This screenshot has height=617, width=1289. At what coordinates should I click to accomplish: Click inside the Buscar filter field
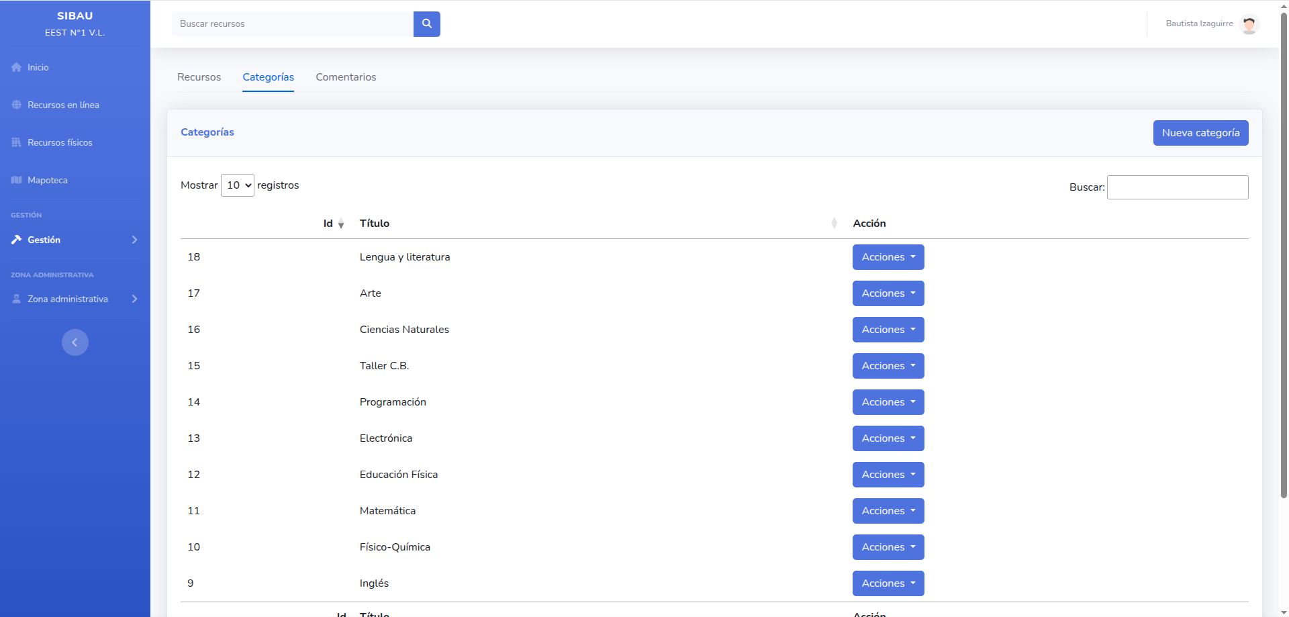click(1178, 187)
